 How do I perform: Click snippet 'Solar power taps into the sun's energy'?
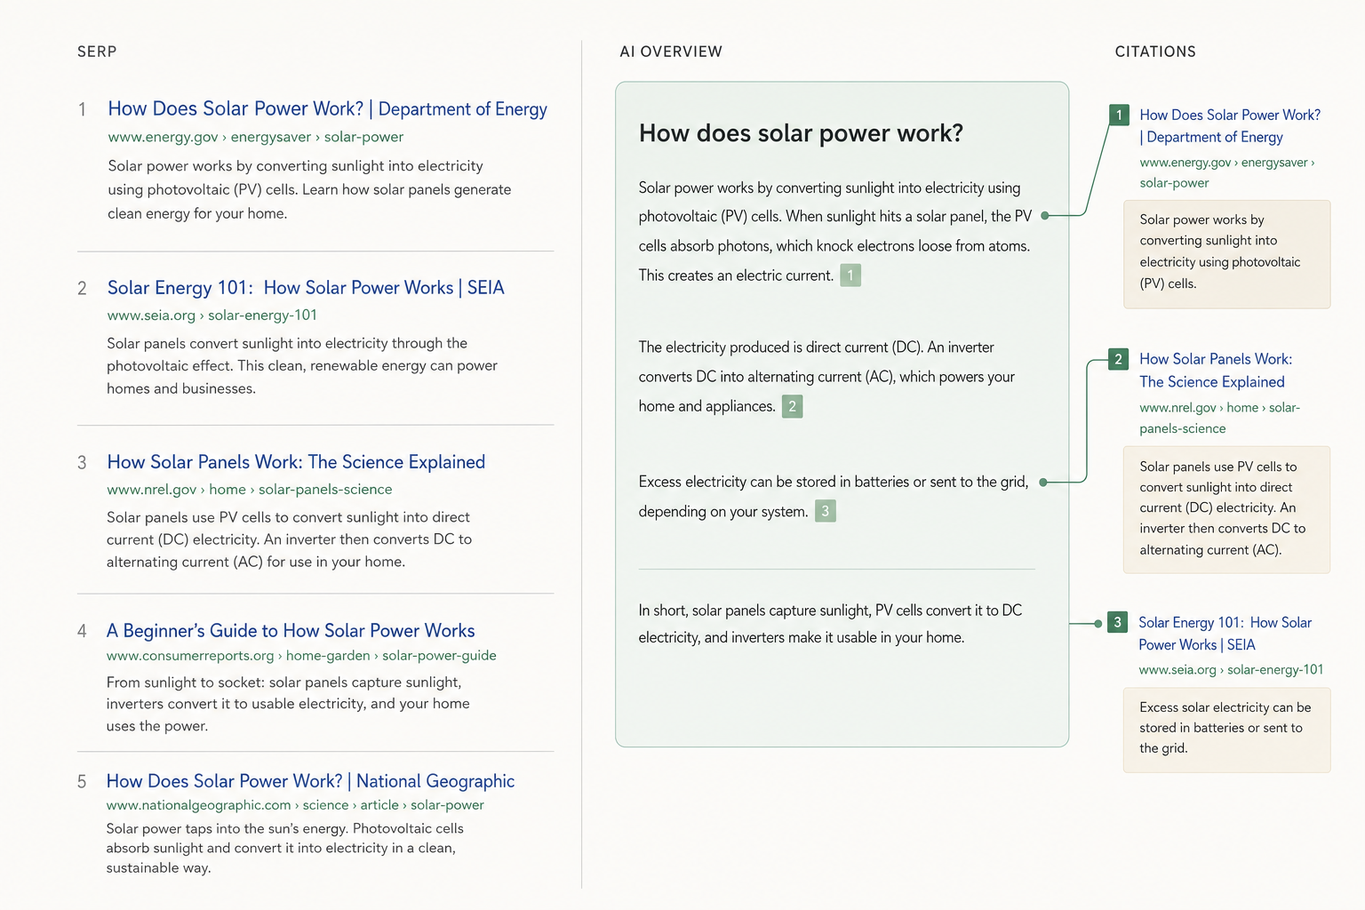(284, 848)
